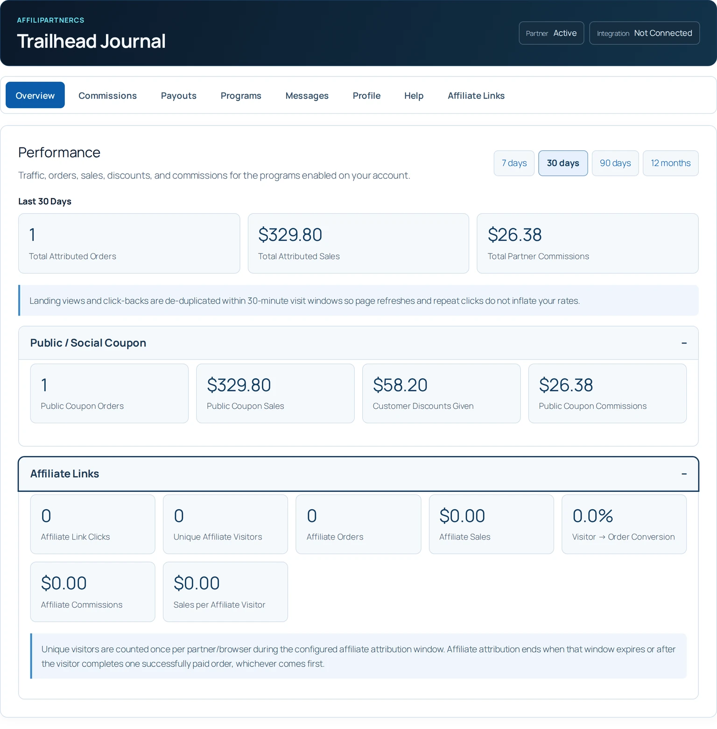Open the Help tab

coord(414,95)
